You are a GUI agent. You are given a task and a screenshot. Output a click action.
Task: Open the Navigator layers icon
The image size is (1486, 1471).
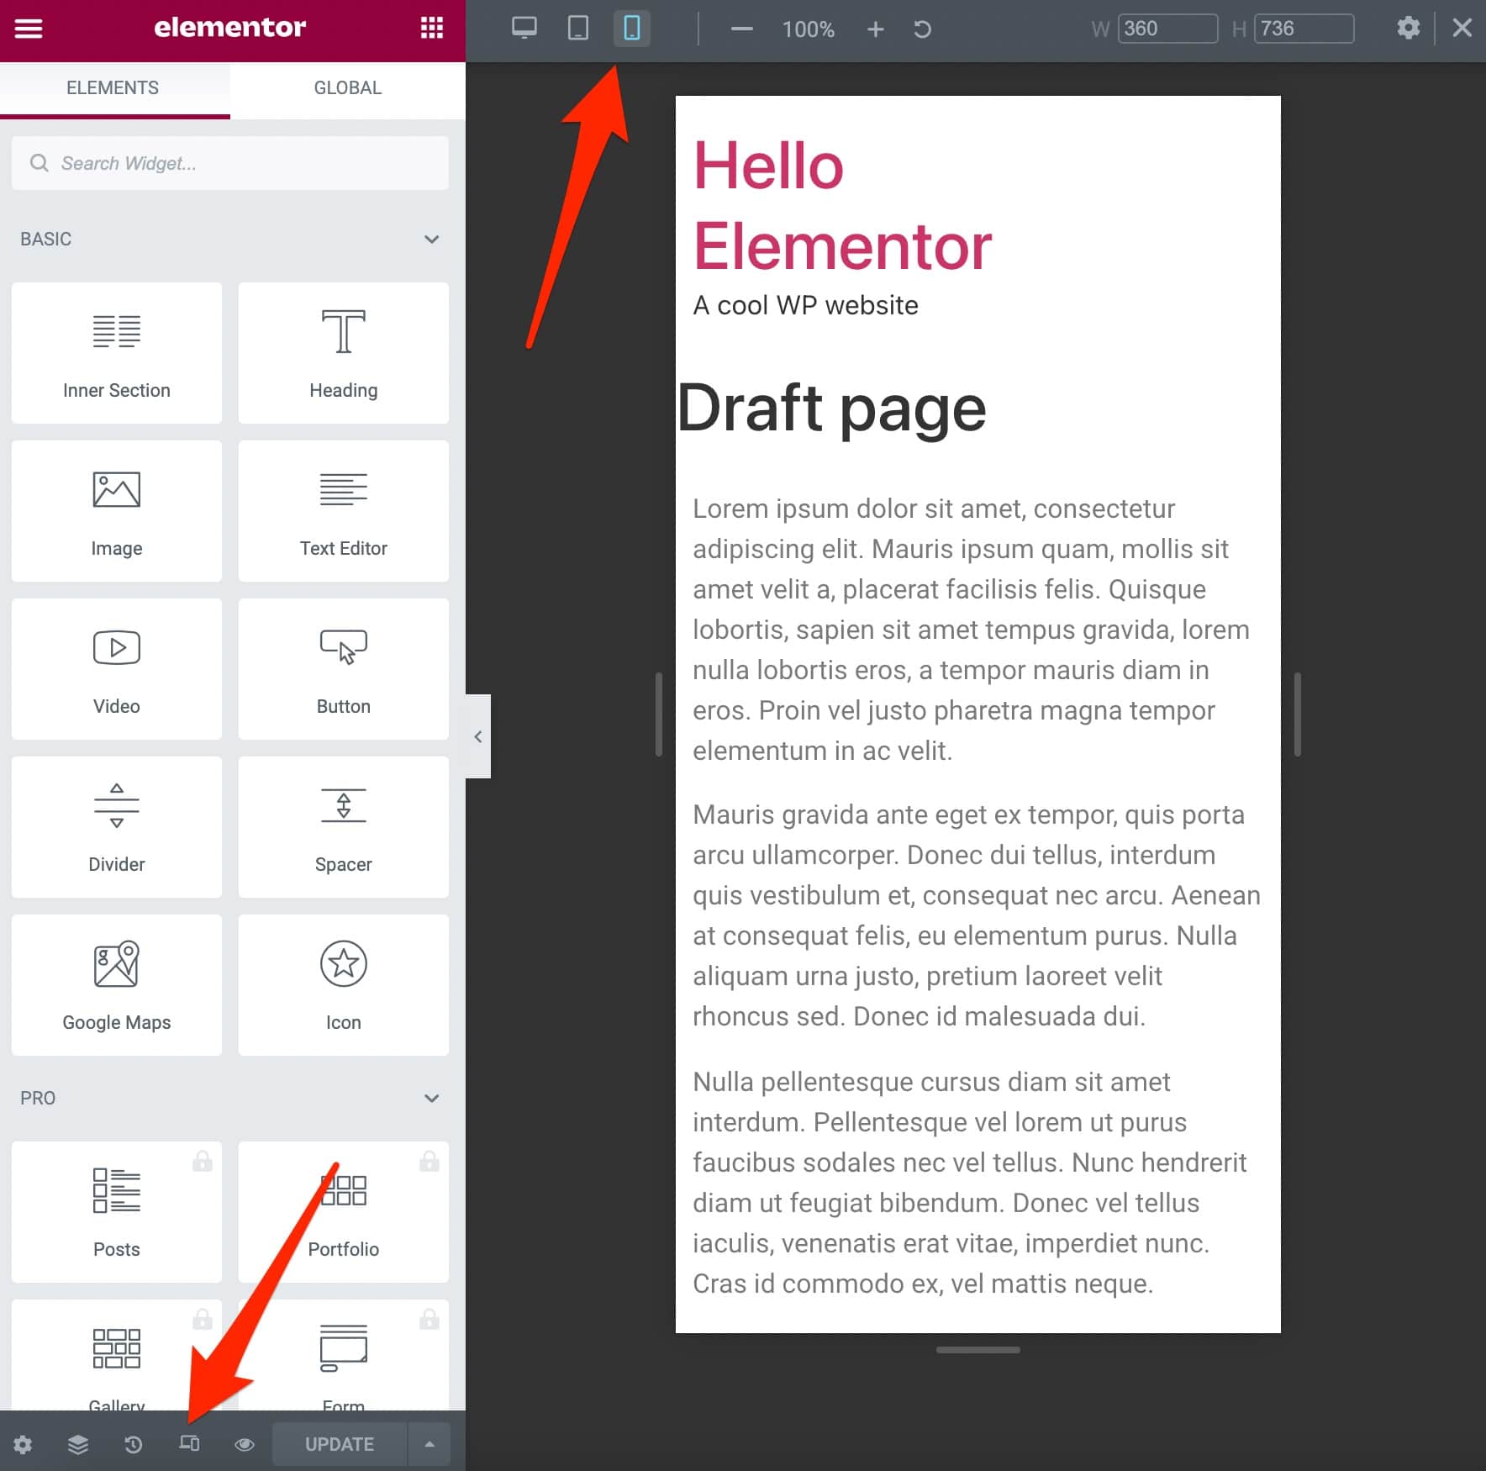pyautogui.click(x=78, y=1443)
